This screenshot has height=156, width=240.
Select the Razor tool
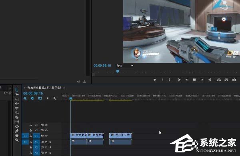click(x=17, y=117)
